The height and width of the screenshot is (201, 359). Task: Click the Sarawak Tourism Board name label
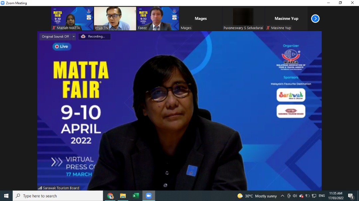(61, 188)
